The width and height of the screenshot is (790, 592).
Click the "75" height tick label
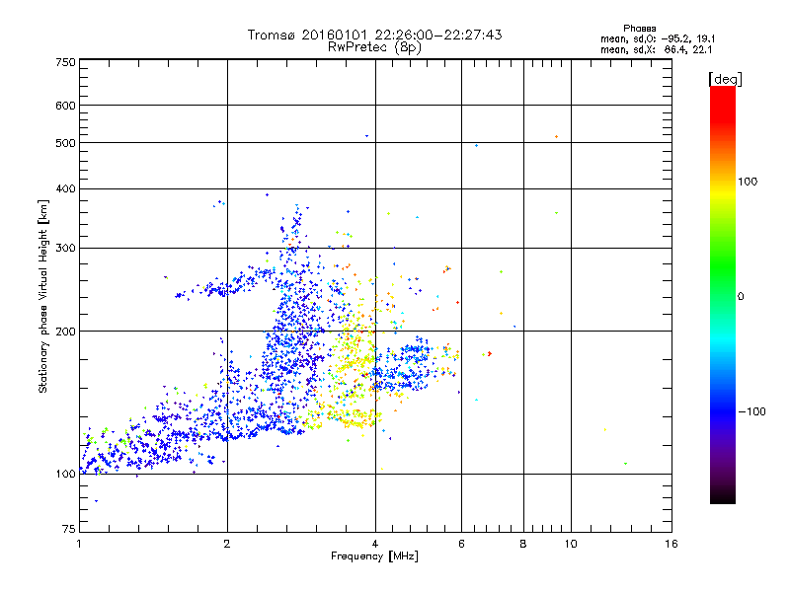pyautogui.click(x=69, y=529)
